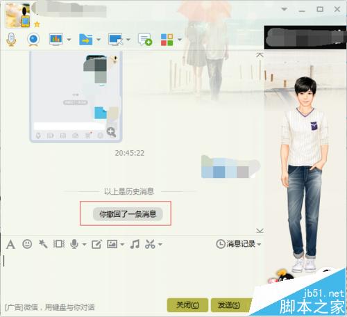Expand the voice message dropdown arrow
347x317 pixels.
tap(84, 245)
